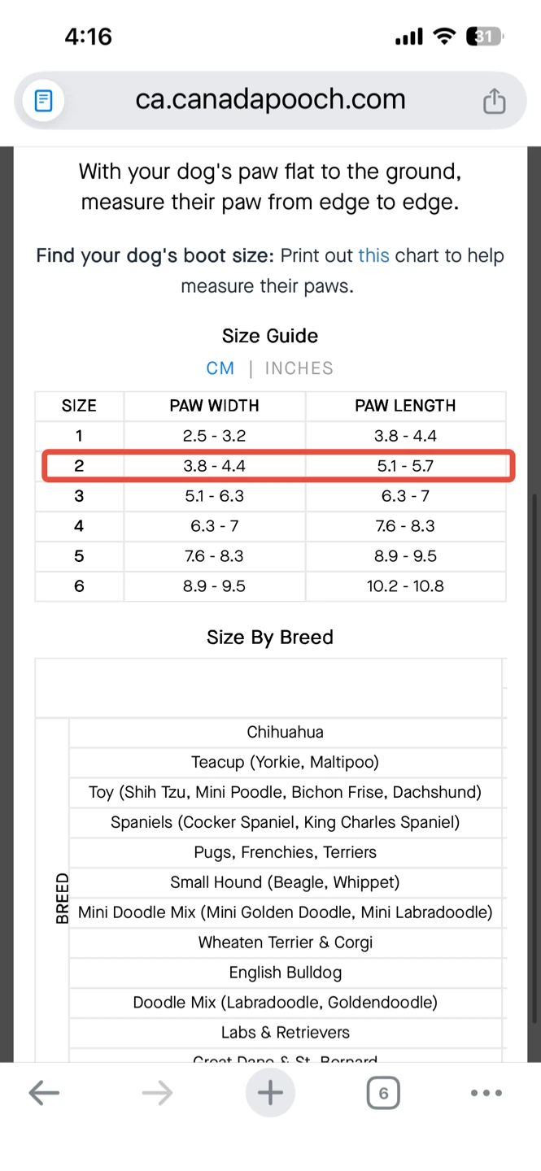Switch size guide to CM units
This screenshot has width=541, height=1171.
coord(220,368)
